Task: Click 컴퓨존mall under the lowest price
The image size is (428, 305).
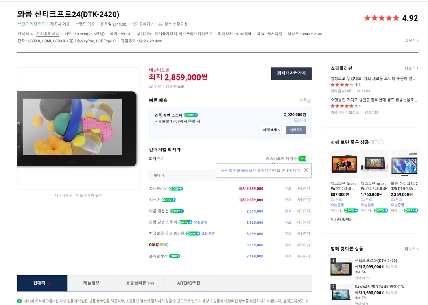Action: (175, 86)
